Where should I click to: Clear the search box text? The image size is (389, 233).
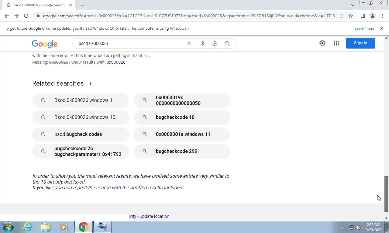click(x=189, y=43)
